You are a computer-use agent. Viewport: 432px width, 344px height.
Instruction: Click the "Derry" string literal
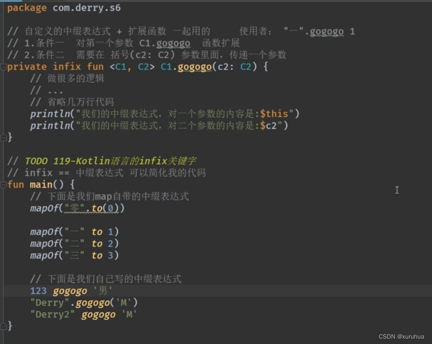click(x=50, y=303)
